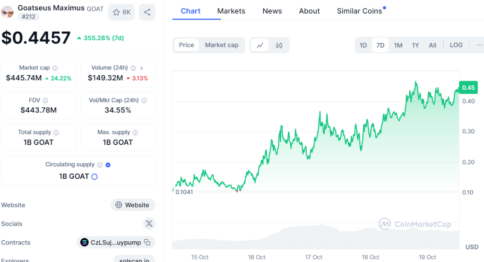484x262 pixels.
Task: Click the $0.4457 price value
Action: pyautogui.click(x=36, y=38)
